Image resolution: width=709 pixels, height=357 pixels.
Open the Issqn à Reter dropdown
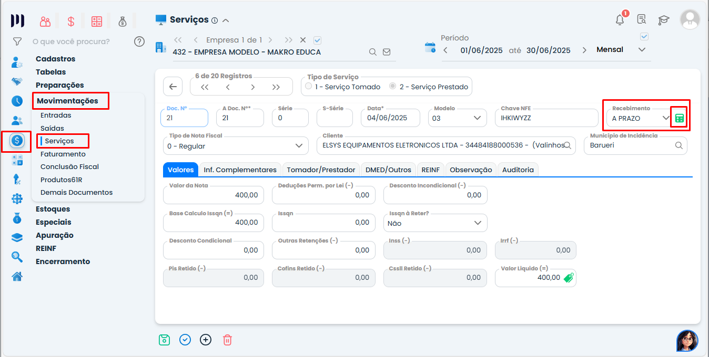(x=478, y=223)
